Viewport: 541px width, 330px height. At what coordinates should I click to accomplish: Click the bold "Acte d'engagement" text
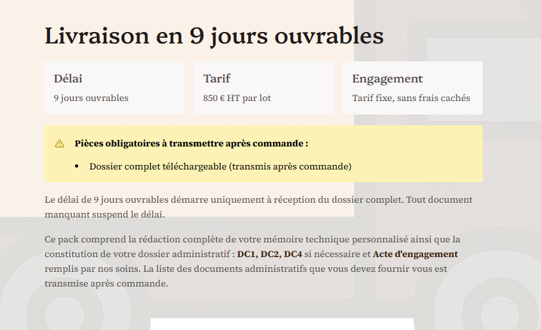pos(415,255)
